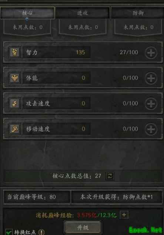The height and width of the screenshot is (235, 164).
Task: Click the 本次升级获得 reward panel
Action: 117,197
